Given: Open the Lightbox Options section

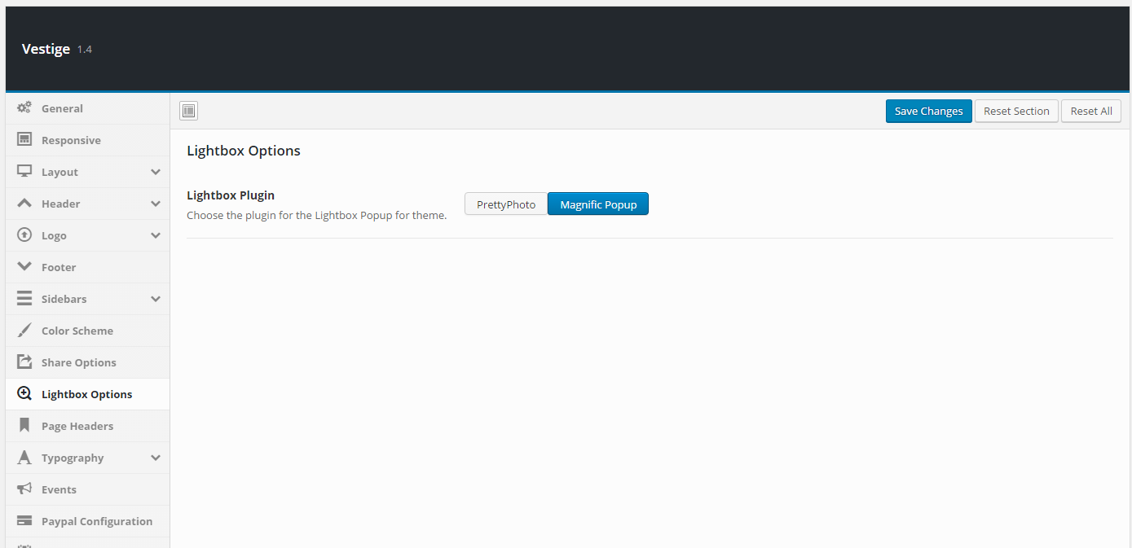Looking at the screenshot, I should [x=88, y=394].
